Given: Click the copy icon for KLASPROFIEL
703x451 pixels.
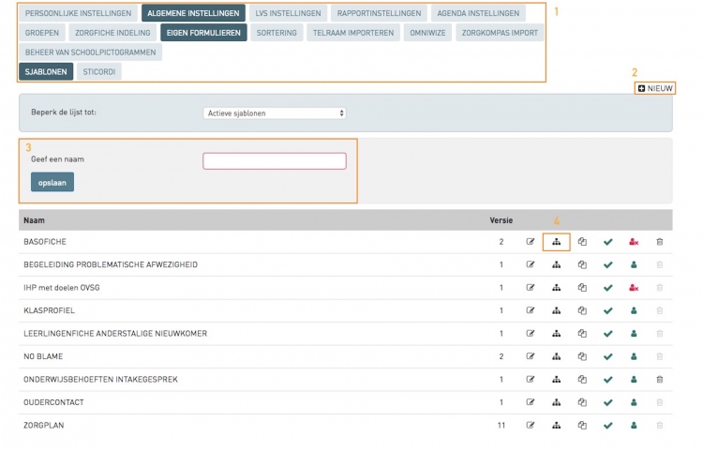Looking at the screenshot, I should point(582,310).
